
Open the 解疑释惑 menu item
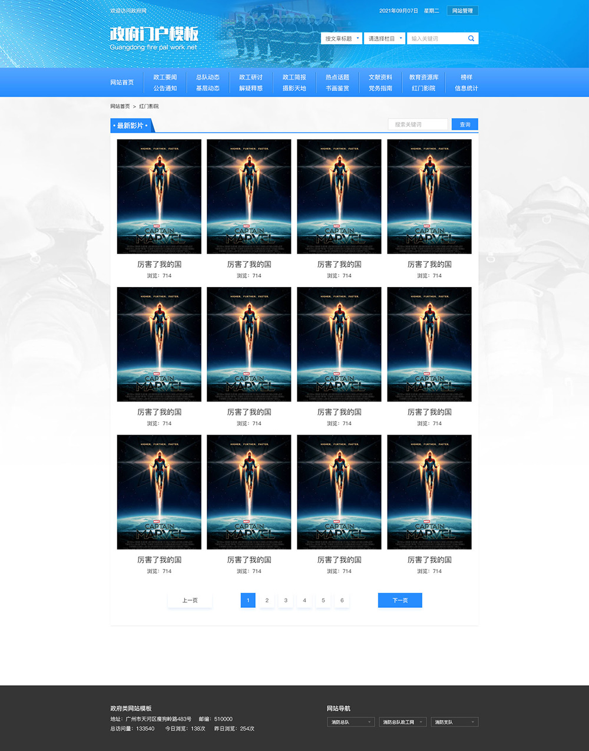[x=251, y=88]
